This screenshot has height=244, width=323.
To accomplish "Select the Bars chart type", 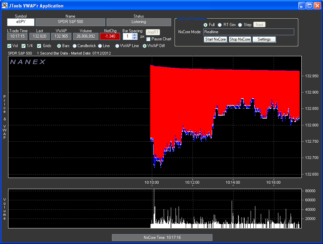I will [59, 46].
